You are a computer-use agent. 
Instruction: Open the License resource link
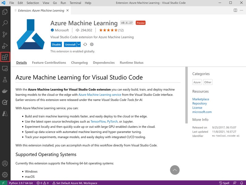click(x=197, y=108)
